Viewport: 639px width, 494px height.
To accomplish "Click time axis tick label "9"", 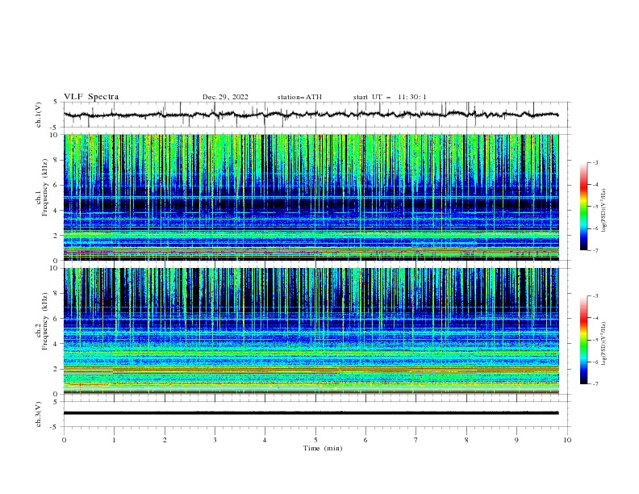I will (516, 440).
